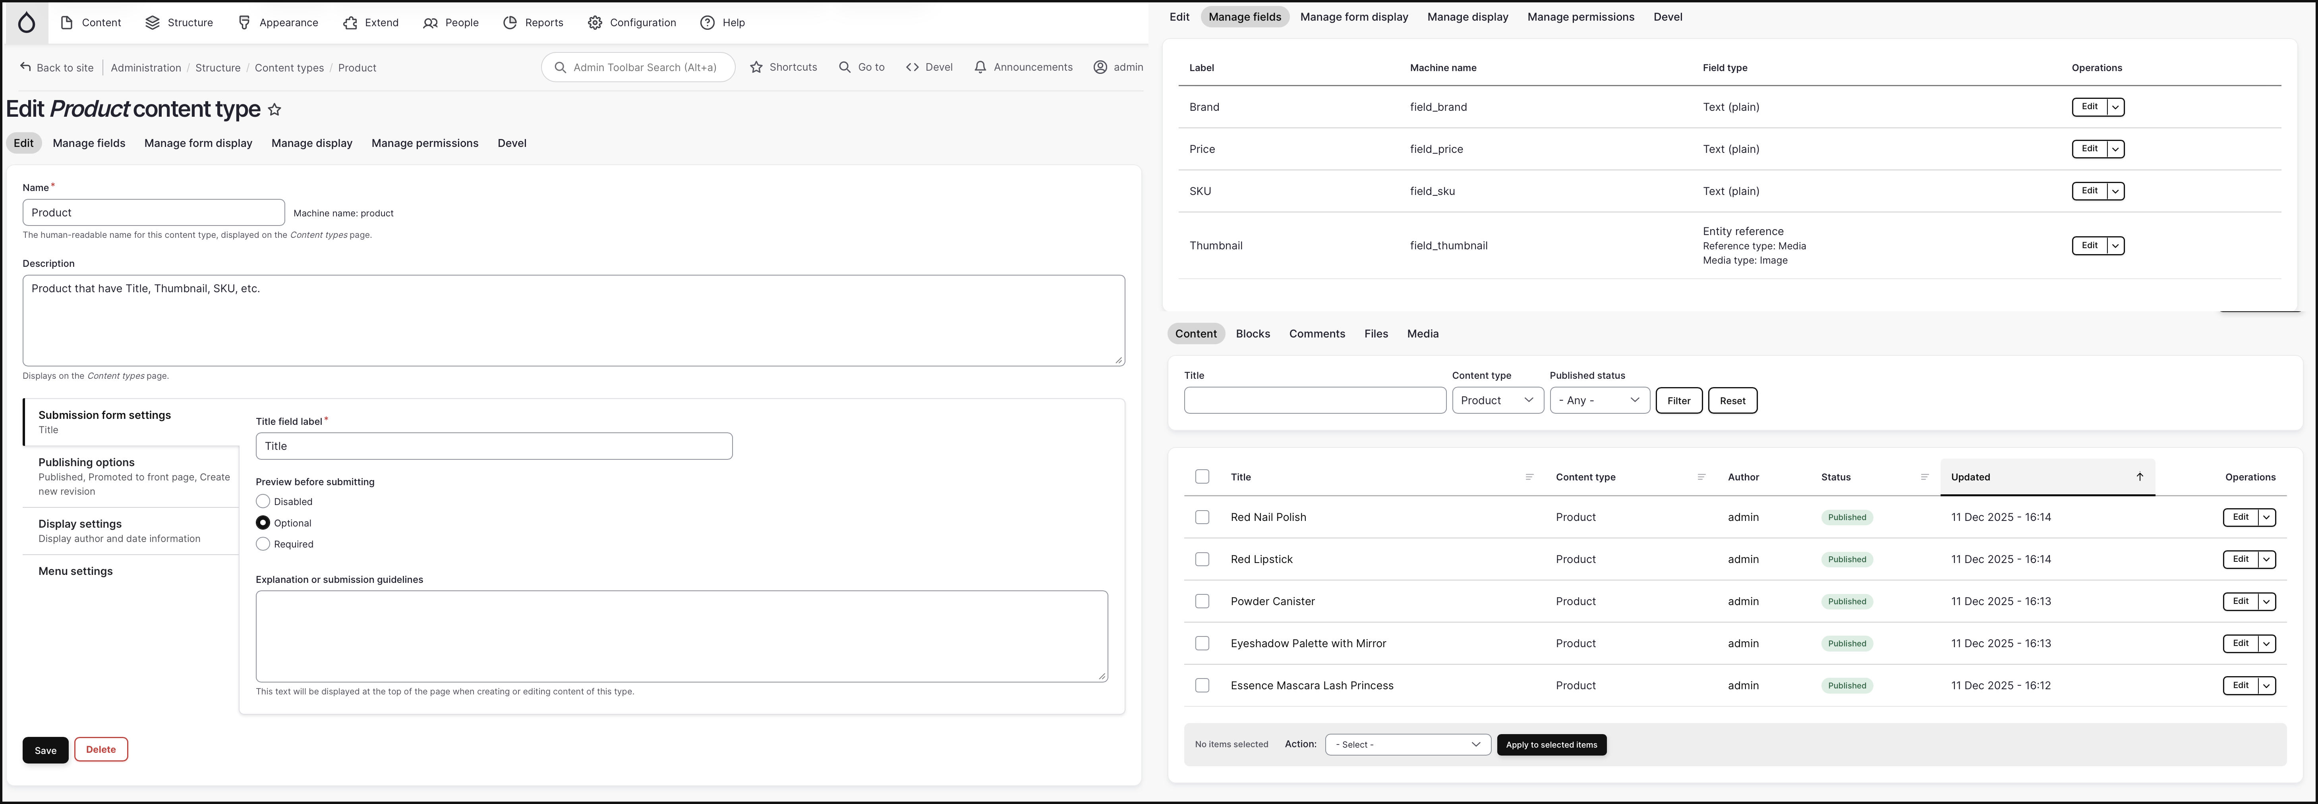Select the Disabled preview radio button
2318x804 pixels.
(263, 502)
